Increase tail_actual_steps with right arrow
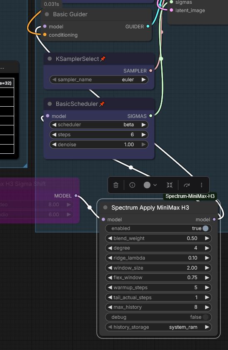The width and height of the screenshot is (228, 350). click(207, 297)
